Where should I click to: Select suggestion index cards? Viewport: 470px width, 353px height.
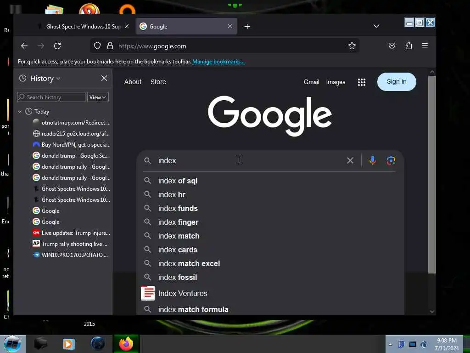tap(270, 250)
